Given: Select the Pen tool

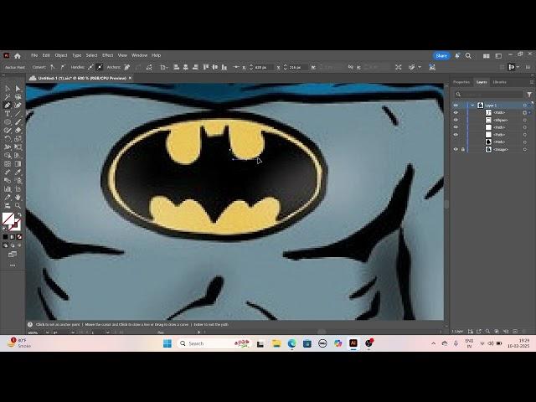Looking at the screenshot, I should pos(8,106).
